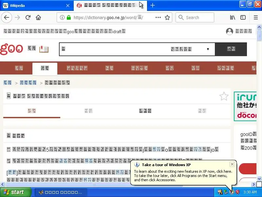Favorite the entry with the outline star
The width and height of the screenshot is (262, 197).
click(x=224, y=96)
